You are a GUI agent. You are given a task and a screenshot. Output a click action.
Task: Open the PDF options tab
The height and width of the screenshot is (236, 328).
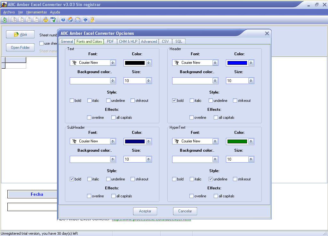click(x=110, y=41)
